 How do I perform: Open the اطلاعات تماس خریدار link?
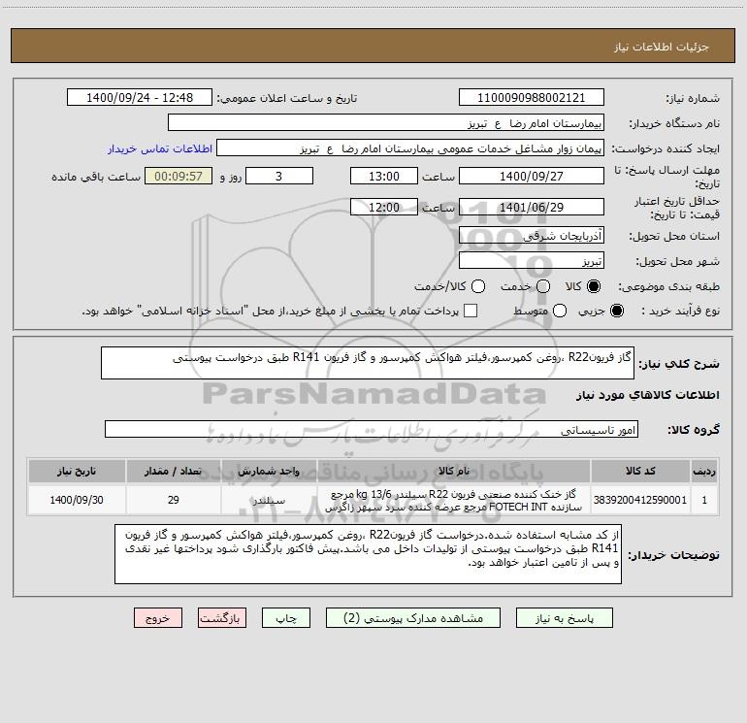point(160,148)
